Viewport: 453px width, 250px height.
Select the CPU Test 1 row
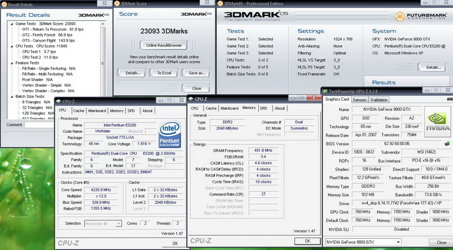click(39, 51)
